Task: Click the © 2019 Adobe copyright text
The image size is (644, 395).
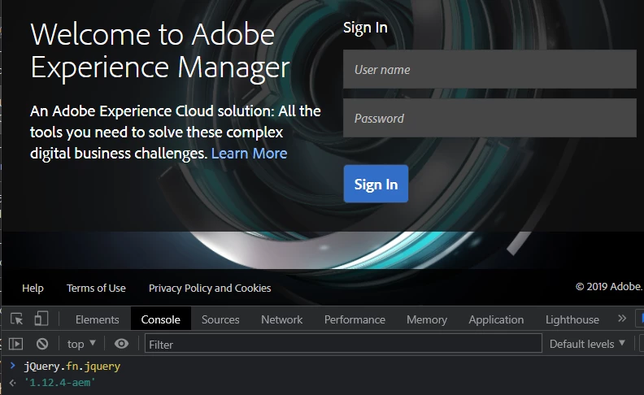Action: point(610,287)
